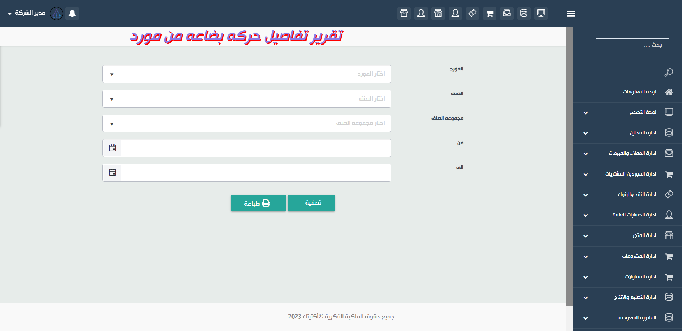The width and height of the screenshot is (682, 331).
Task: Click the cart icon beside ادارة الموردين المشتريات
Action: 669,174
